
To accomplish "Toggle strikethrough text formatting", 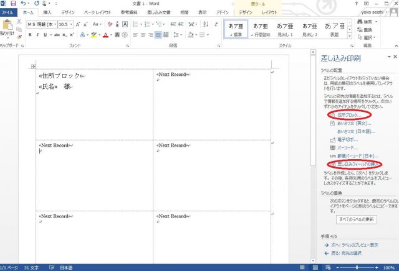I will (x=58, y=35).
